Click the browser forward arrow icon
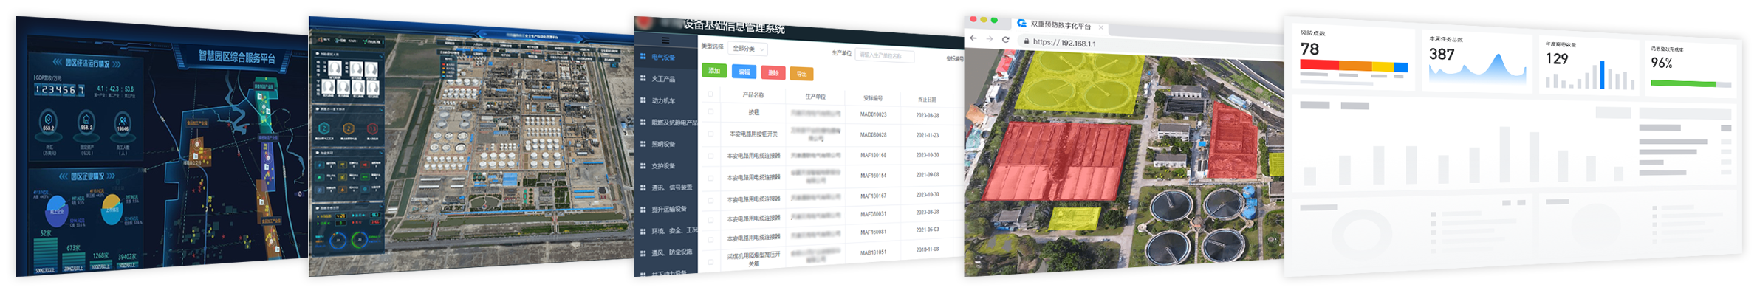 click(x=989, y=38)
